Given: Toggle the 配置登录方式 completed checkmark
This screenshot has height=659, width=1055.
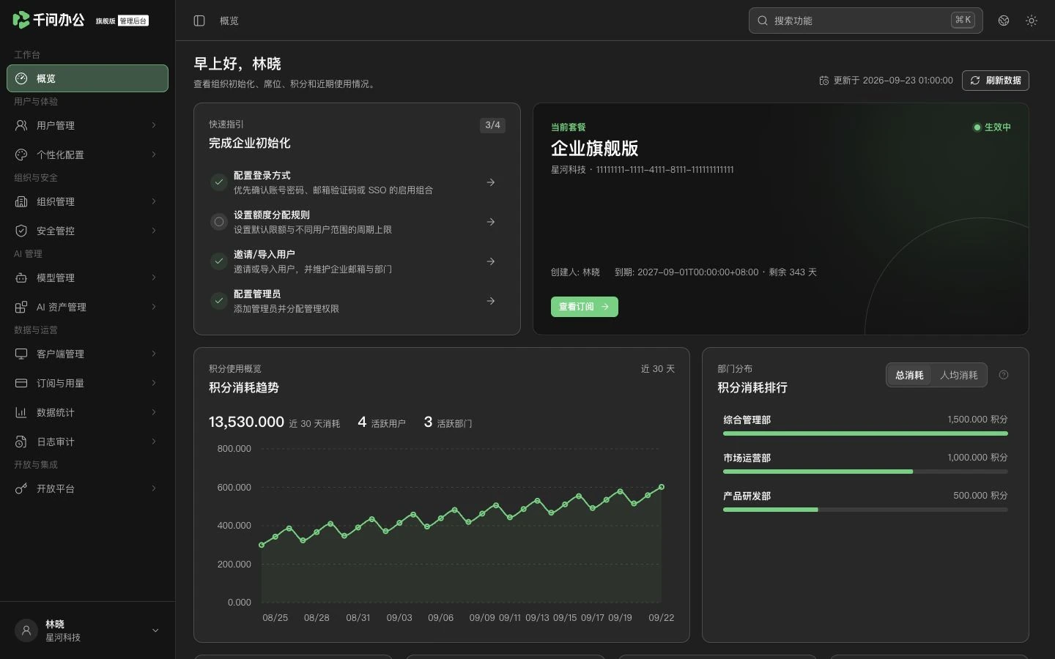Looking at the screenshot, I should 218,182.
